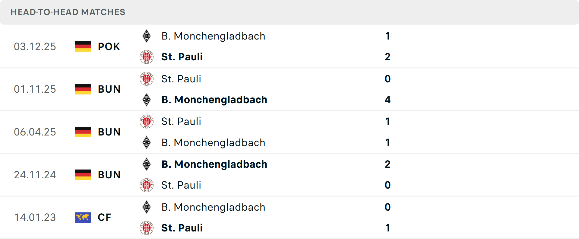The width and height of the screenshot is (579, 239).
Task: Click the German flag next to POK
Action: coord(83,46)
